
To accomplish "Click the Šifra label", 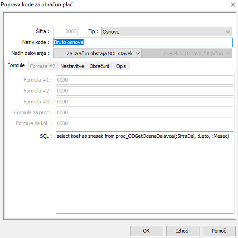I will (x=43, y=31).
